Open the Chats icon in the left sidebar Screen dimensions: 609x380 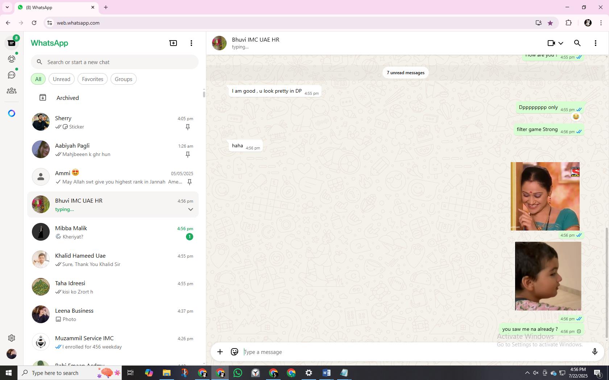point(12,43)
